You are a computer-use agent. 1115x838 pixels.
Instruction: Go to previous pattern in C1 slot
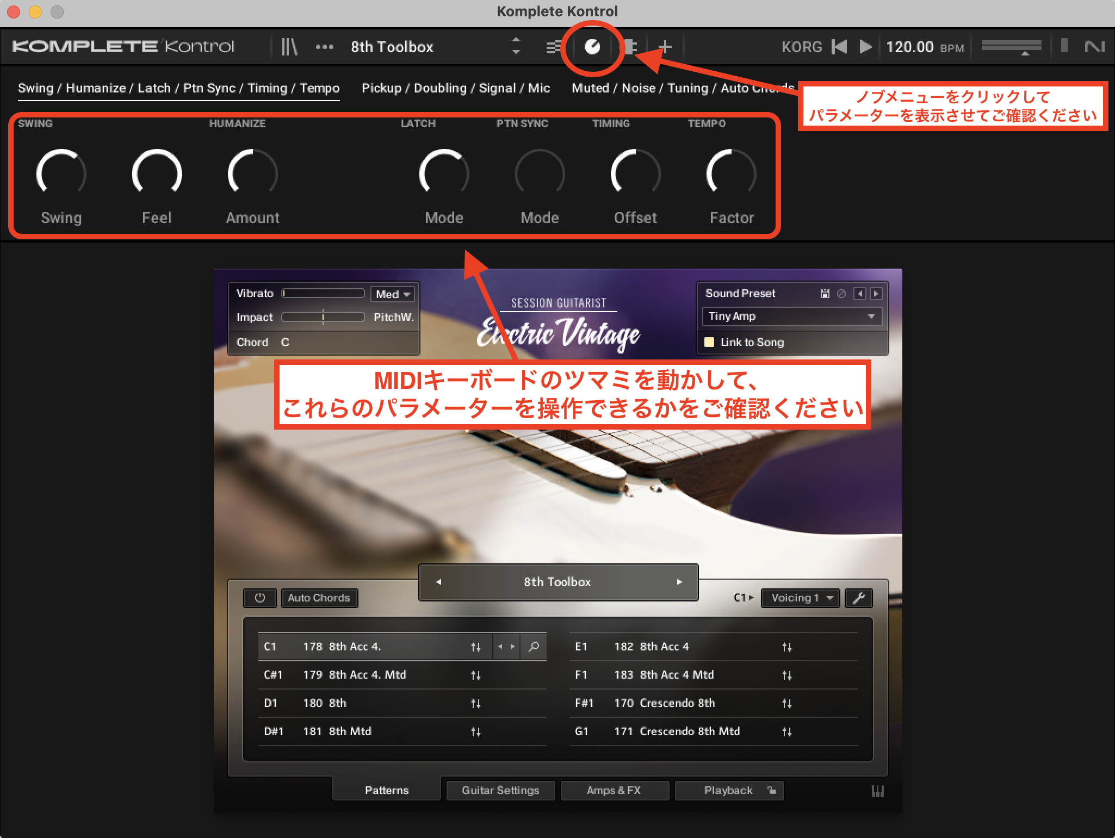(x=500, y=647)
